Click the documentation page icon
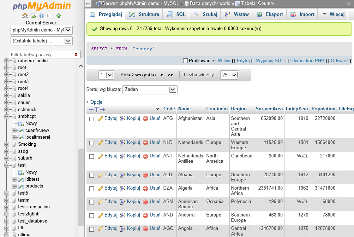Screen dimensions: 354x237 coord(50,16)
